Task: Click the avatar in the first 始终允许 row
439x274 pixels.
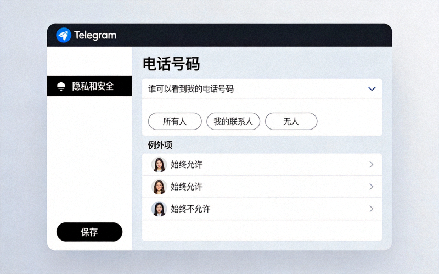Action: [159, 165]
